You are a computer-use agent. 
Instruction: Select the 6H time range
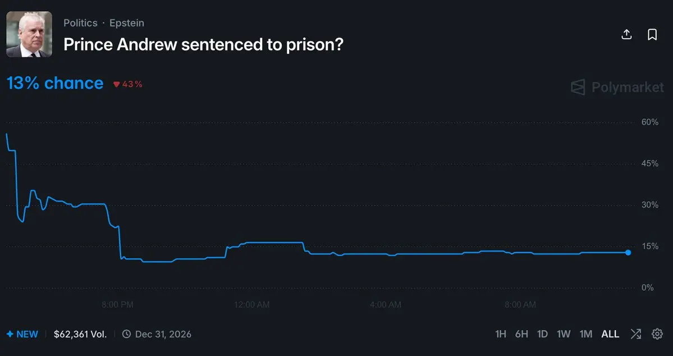tap(521, 334)
